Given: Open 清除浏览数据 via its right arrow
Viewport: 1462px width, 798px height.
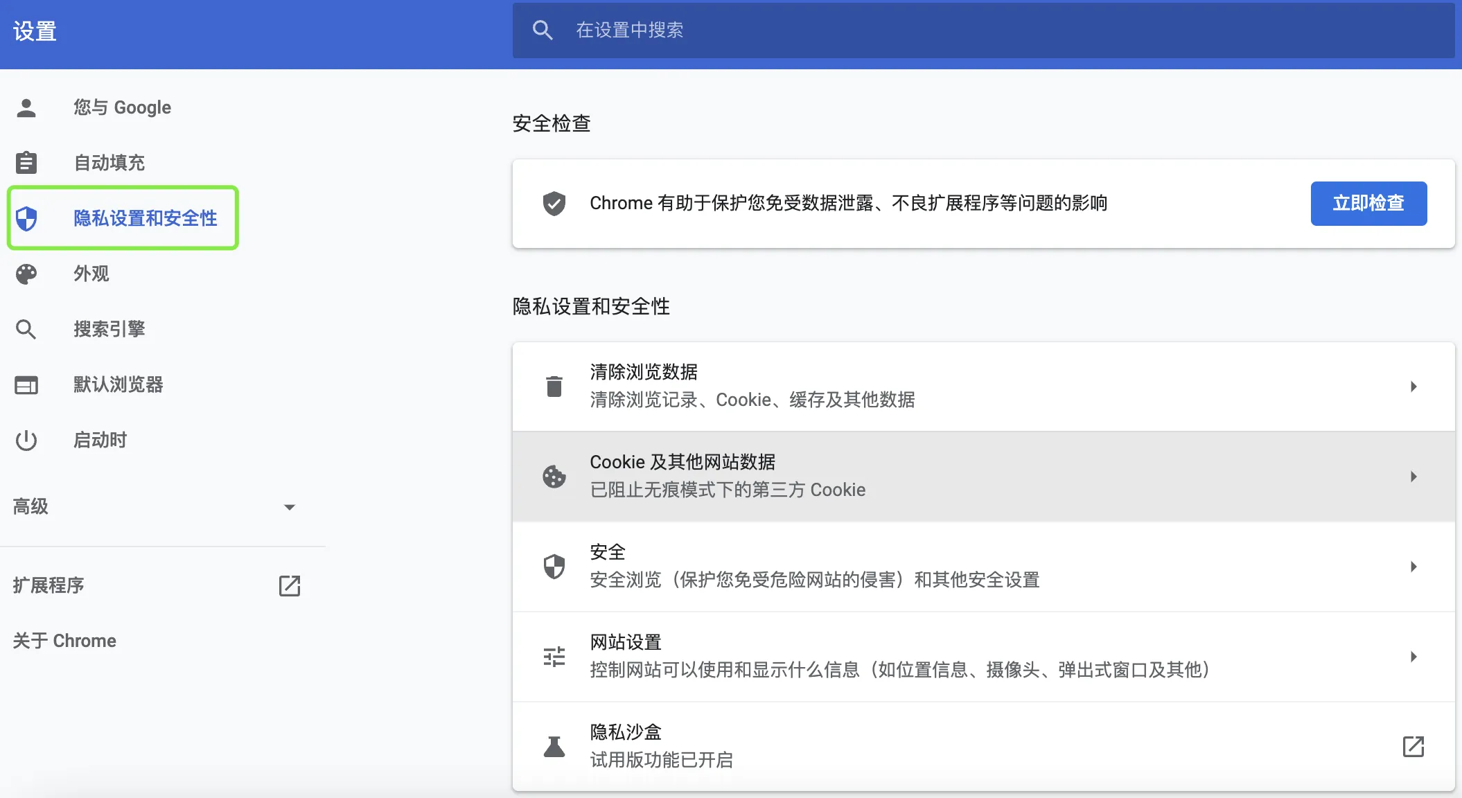Looking at the screenshot, I should pyautogui.click(x=1413, y=387).
